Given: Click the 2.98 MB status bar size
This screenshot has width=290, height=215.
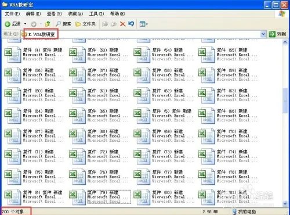Looking at the screenshot, I should [210, 212].
